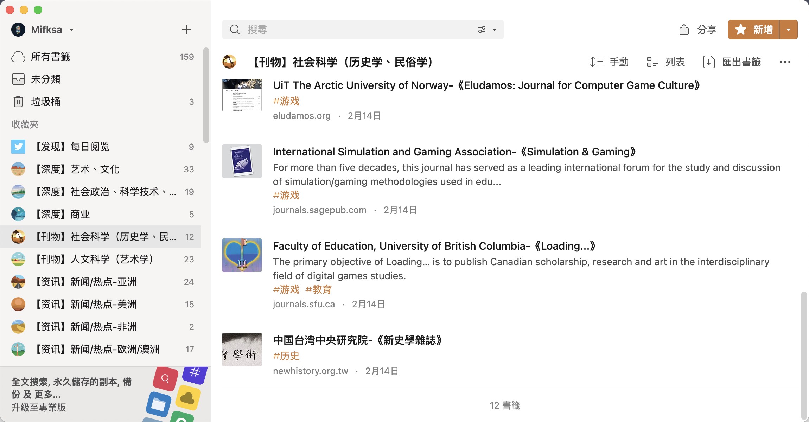Click the orange 新增 add button
The height and width of the screenshot is (422, 809).
tap(753, 30)
